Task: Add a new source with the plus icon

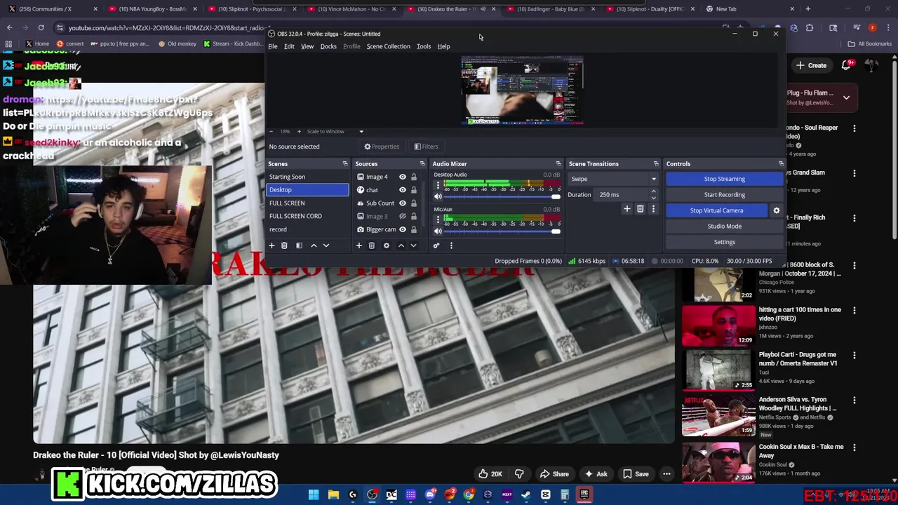Action: [358, 245]
